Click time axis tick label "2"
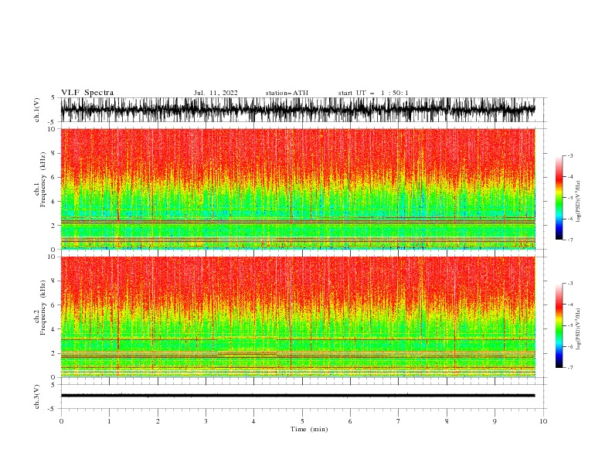This screenshot has width=612, height=473. [158, 421]
